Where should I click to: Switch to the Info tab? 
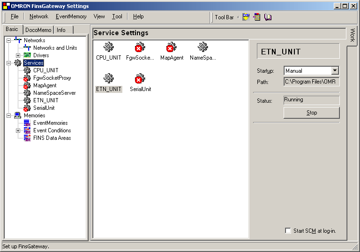[x=61, y=30]
